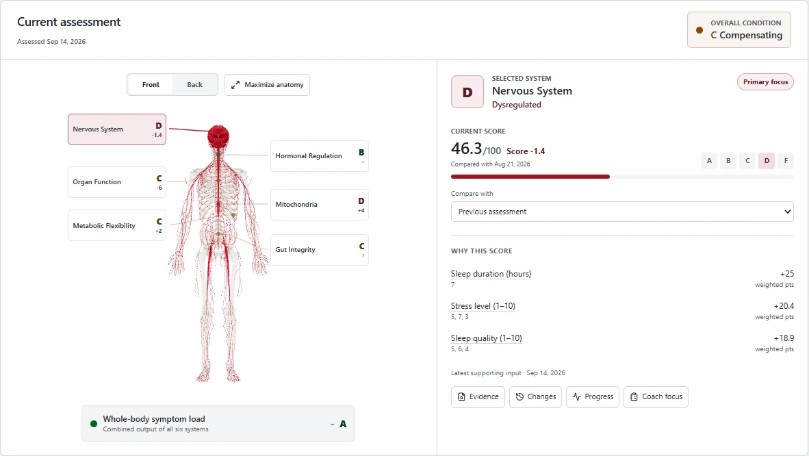Click highlighted grade D chip in scale
The image size is (809, 456).
click(x=767, y=161)
